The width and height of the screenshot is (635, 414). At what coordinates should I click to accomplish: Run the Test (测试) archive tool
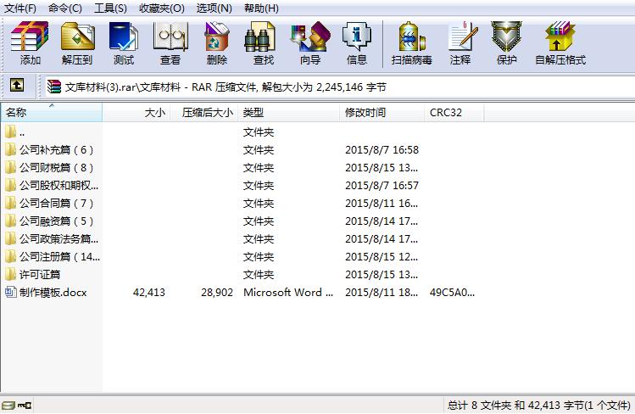pyautogui.click(x=124, y=44)
